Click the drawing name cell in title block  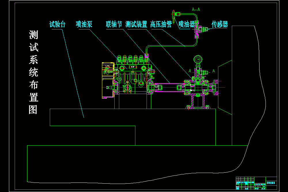pos(271,183)
